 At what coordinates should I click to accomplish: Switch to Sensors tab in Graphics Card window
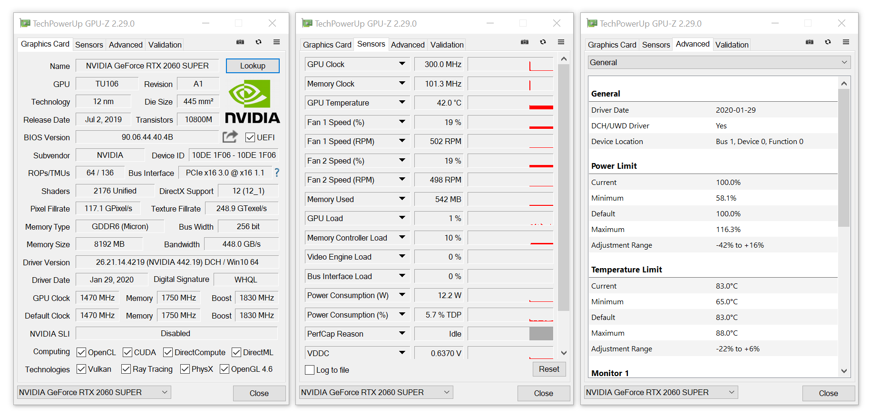pos(89,45)
